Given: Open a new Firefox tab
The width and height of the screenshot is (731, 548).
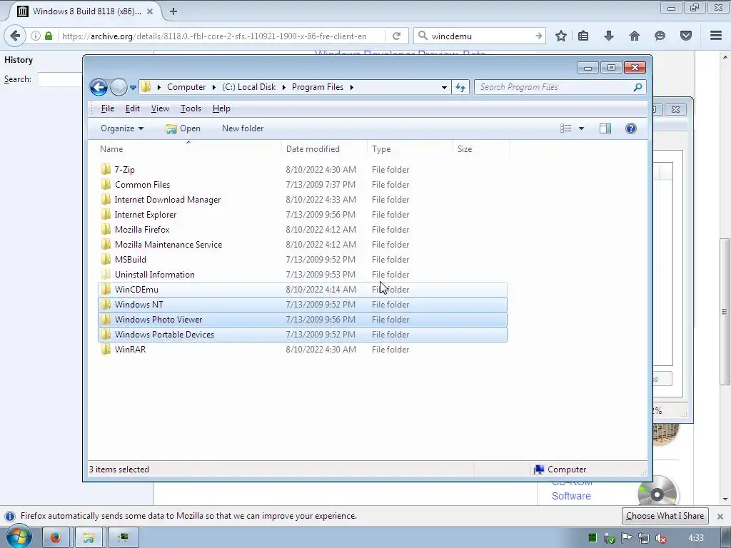Looking at the screenshot, I should coord(173,11).
